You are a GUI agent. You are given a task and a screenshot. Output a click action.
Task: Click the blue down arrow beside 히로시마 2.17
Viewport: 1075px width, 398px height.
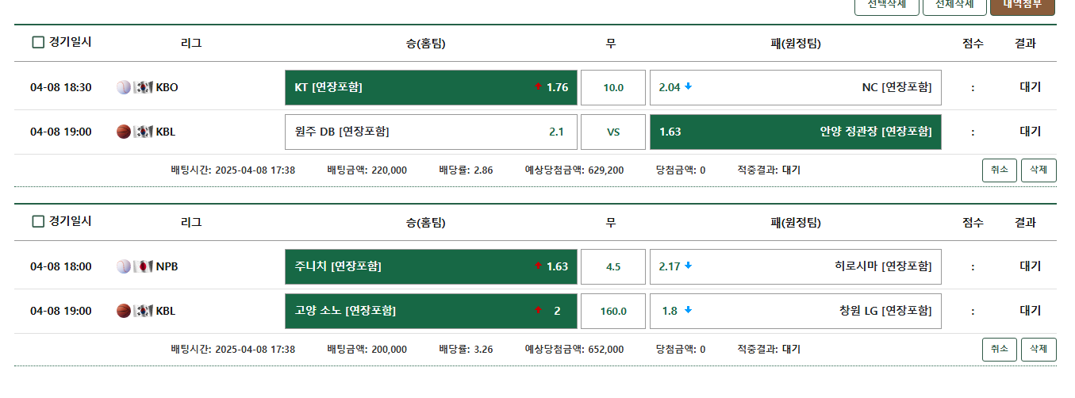(x=689, y=266)
